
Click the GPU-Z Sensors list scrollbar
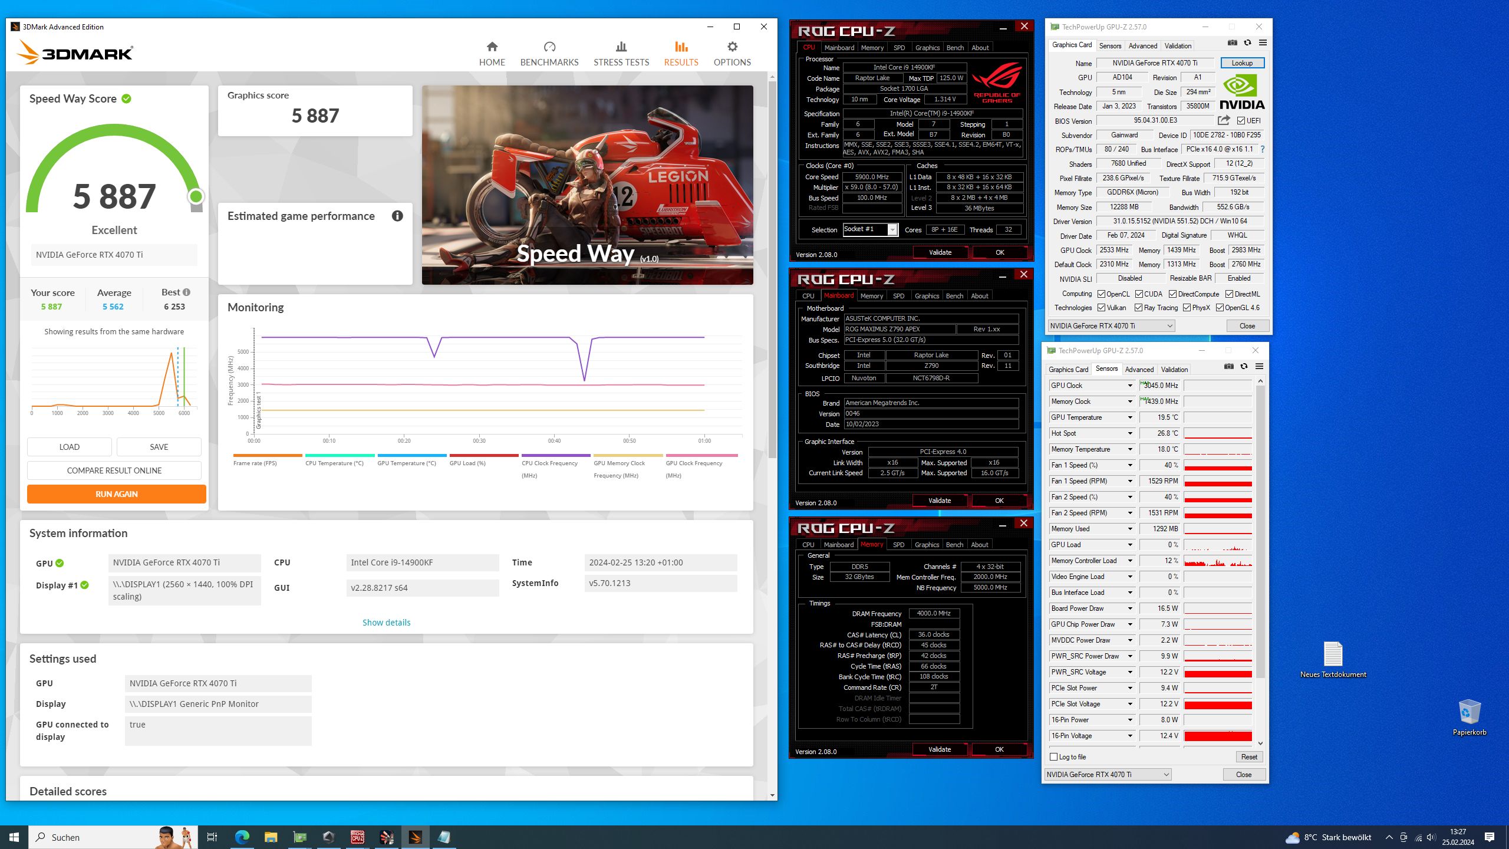(1260, 531)
